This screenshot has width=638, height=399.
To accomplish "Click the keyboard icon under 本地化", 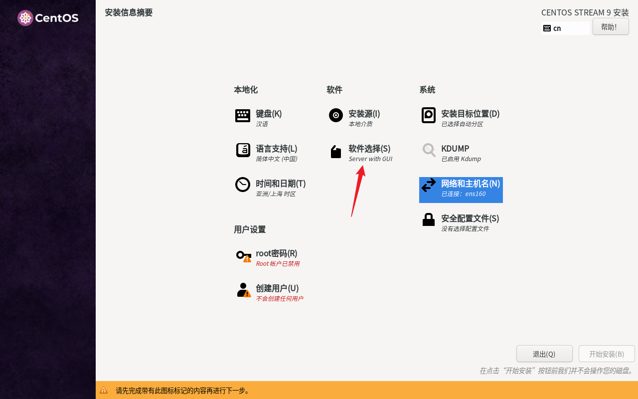I will tap(243, 116).
